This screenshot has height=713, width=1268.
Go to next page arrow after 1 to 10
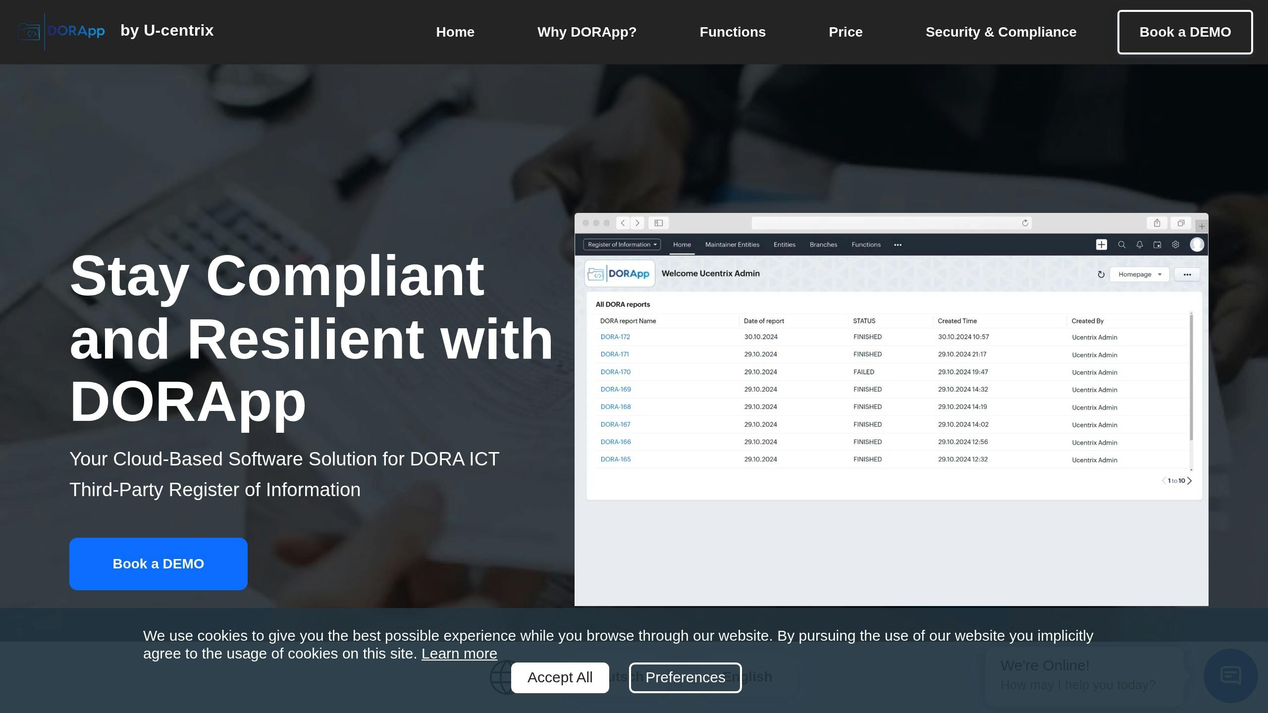(1190, 481)
